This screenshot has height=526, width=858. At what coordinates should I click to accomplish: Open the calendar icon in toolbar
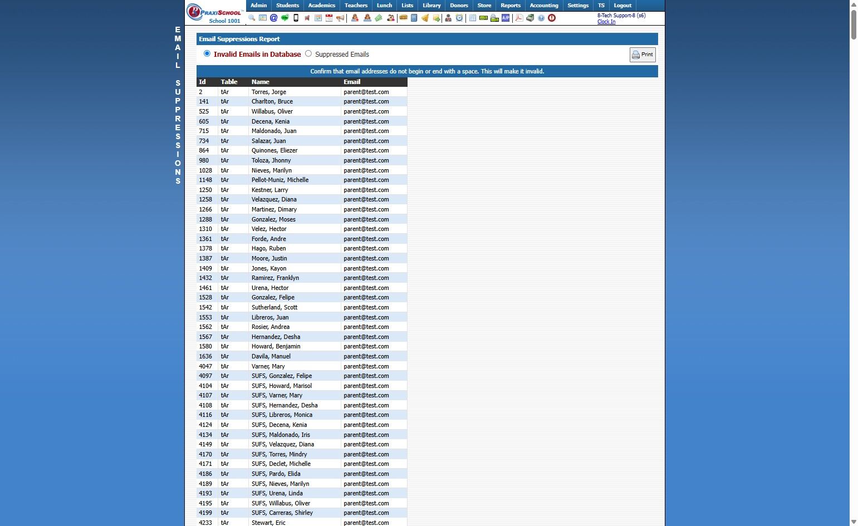329,18
